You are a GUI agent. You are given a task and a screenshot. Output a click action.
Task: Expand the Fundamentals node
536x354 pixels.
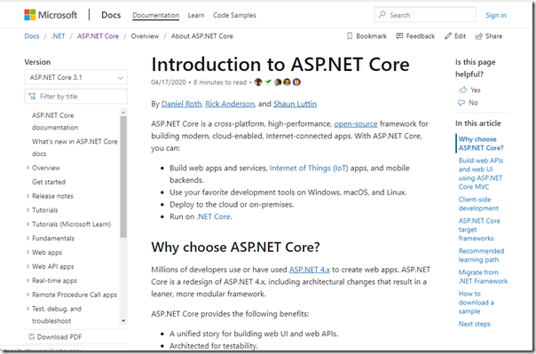click(x=28, y=238)
